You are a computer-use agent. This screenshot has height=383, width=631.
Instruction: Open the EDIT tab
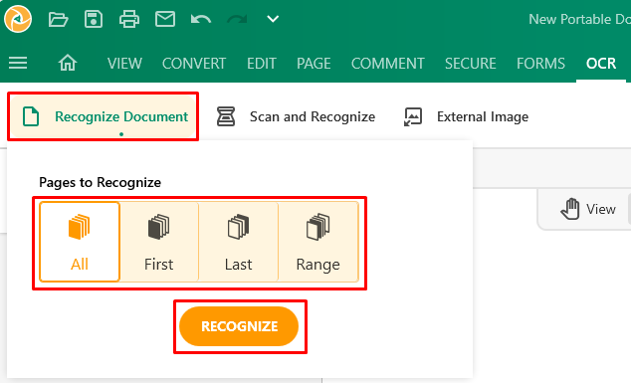click(x=262, y=63)
